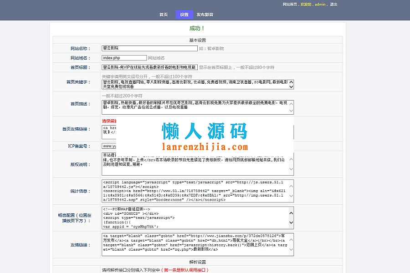410x273 pixels.
Task: Down arrow of 首页描述 scrollbar
Action: pyautogui.click(x=291, y=111)
